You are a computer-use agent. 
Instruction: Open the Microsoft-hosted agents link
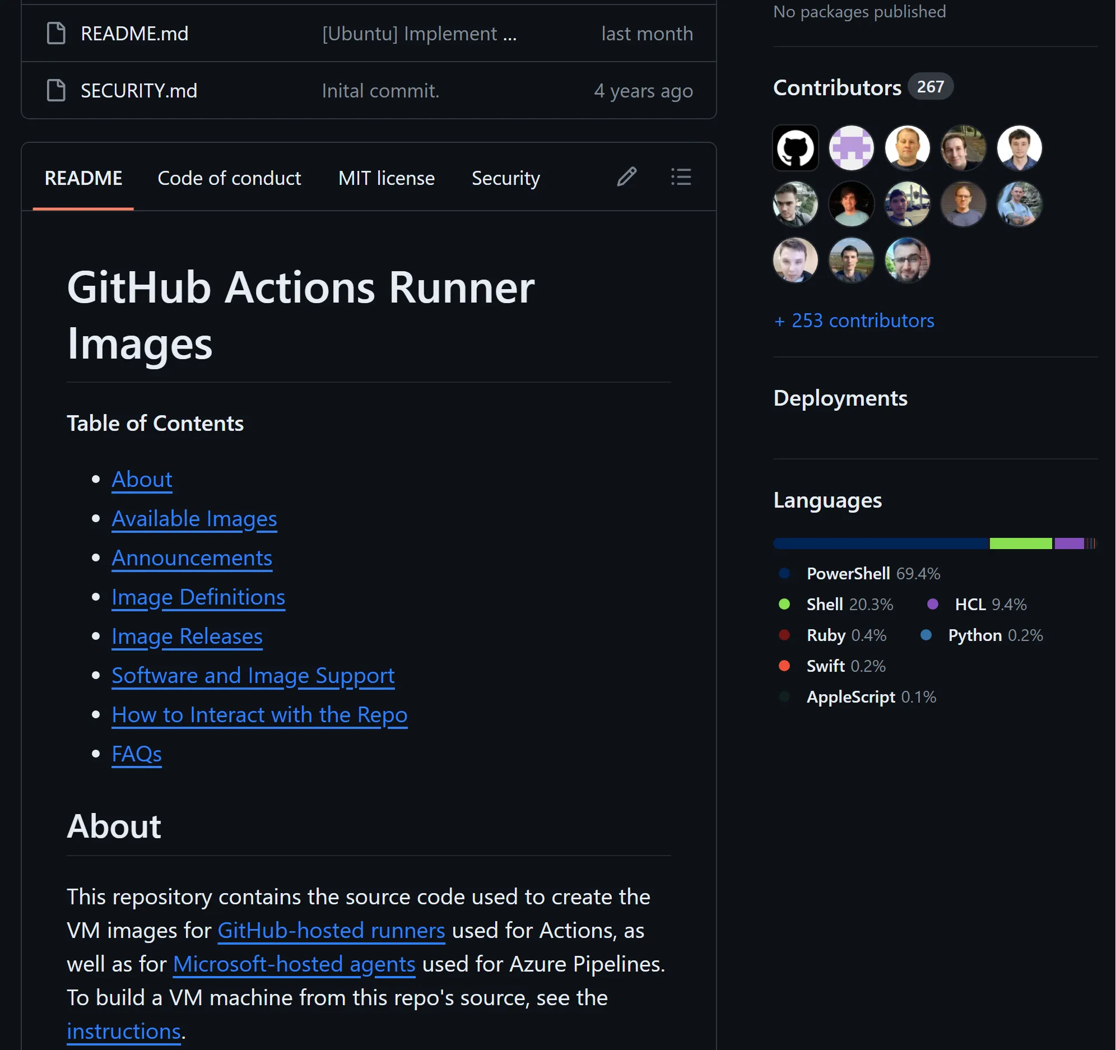pyautogui.click(x=294, y=965)
